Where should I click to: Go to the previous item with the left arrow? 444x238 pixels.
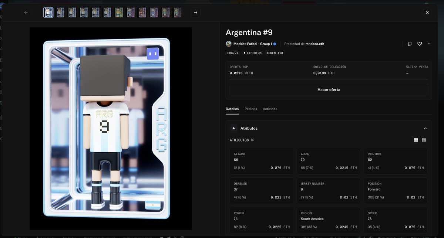[x=26, y=13]
